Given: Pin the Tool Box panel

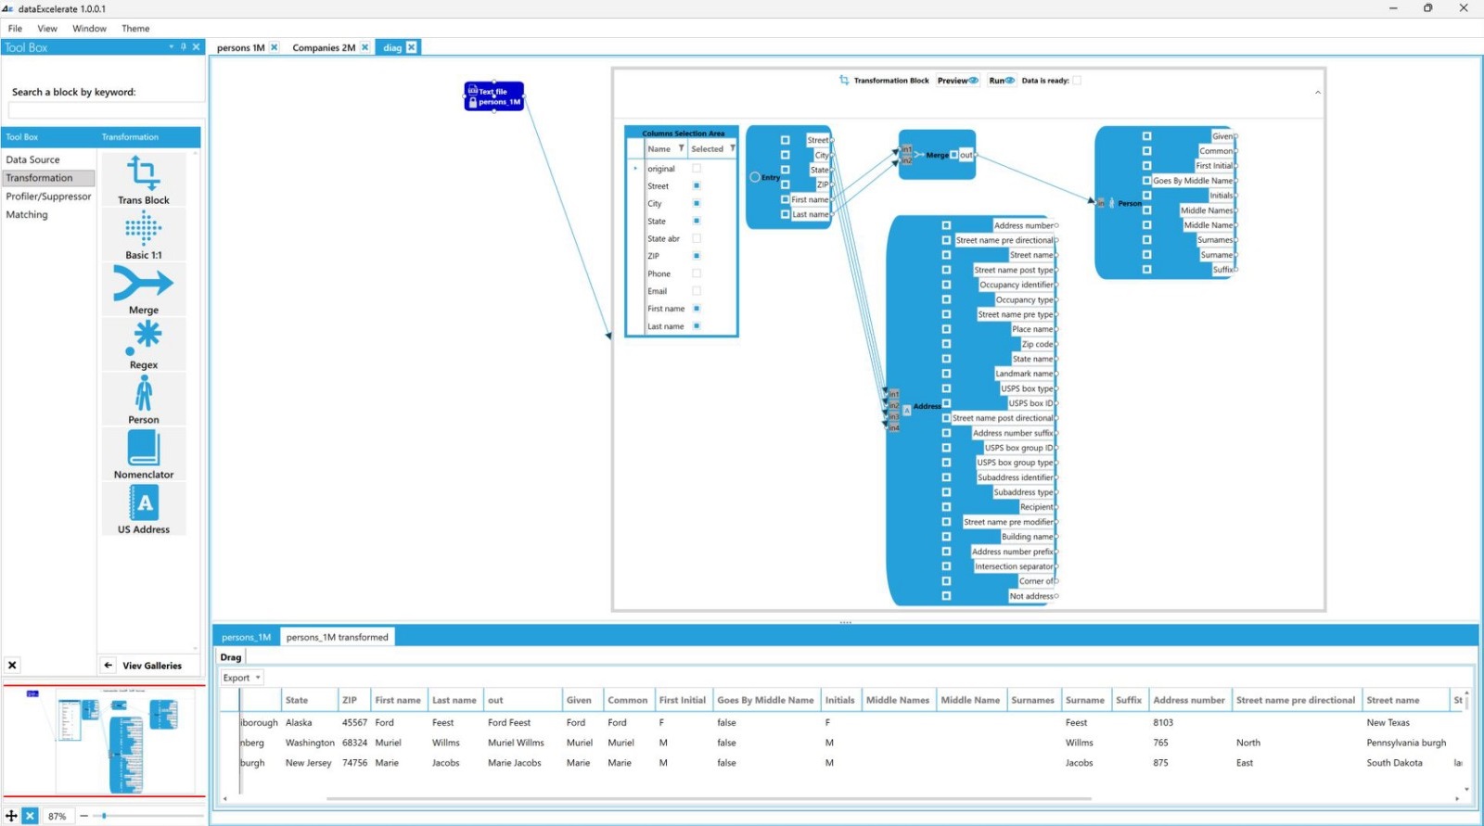Looking at the screenshot, I should coord(184,47).
